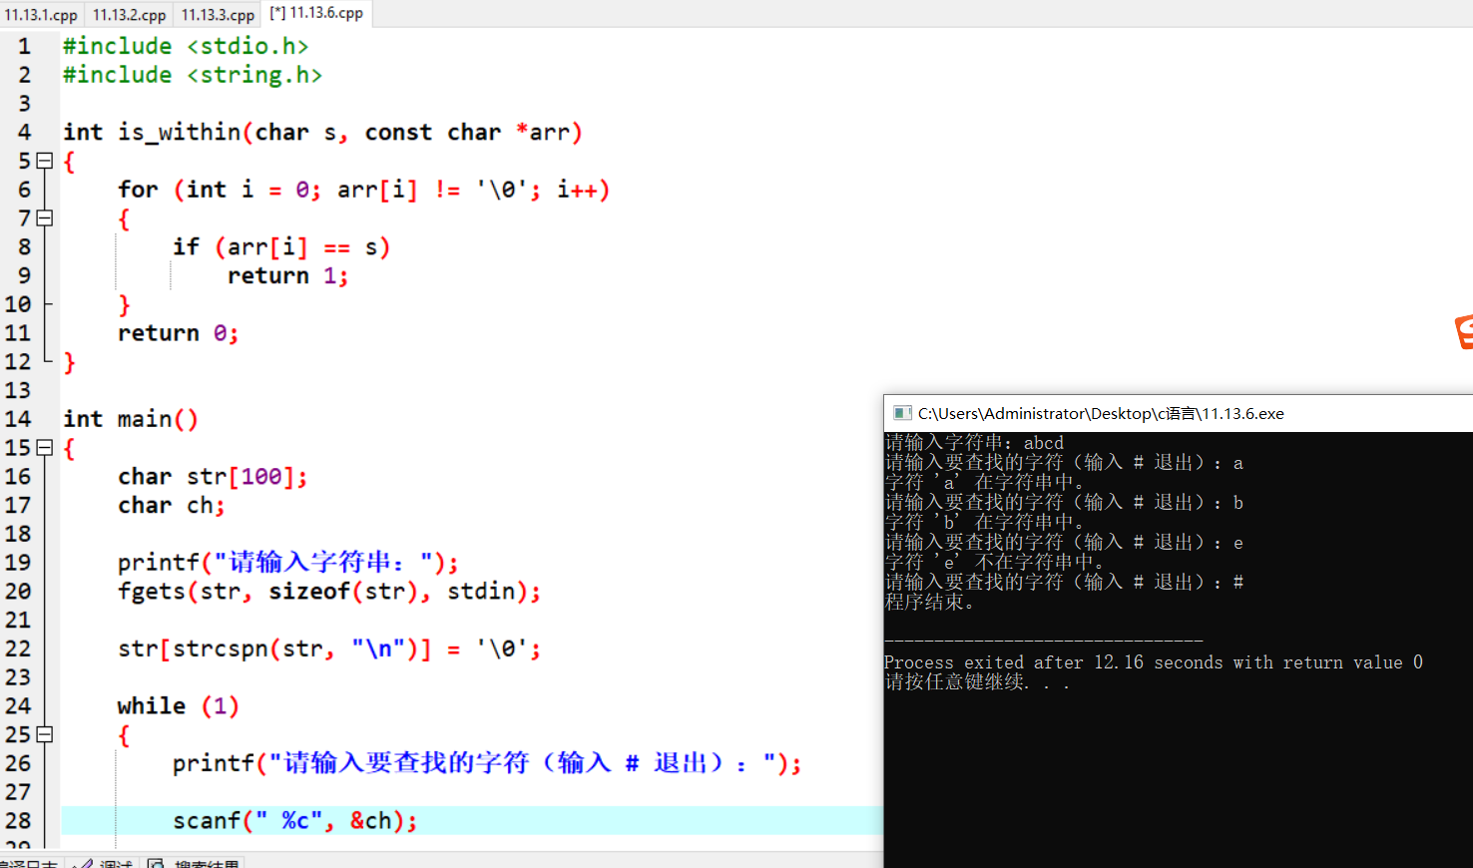Click the closing brace on line 10
Screen dimensions: 1473x868
click(124, 304)
